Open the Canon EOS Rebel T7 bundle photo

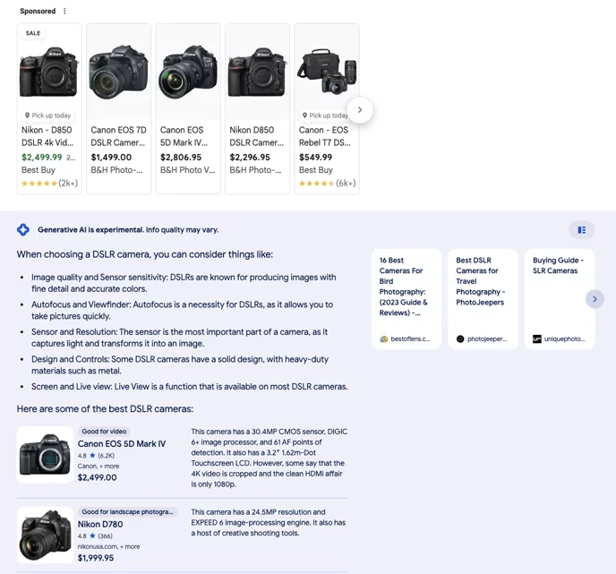click(x=327, y=72)
